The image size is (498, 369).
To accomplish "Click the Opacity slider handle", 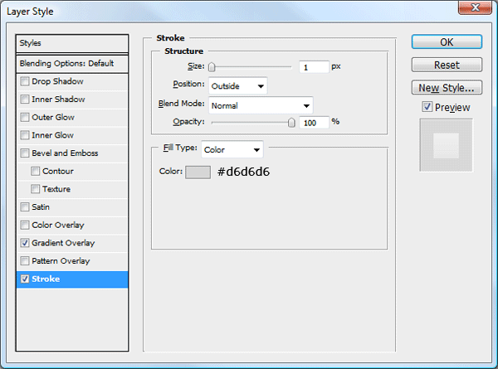I will point(291,123).
